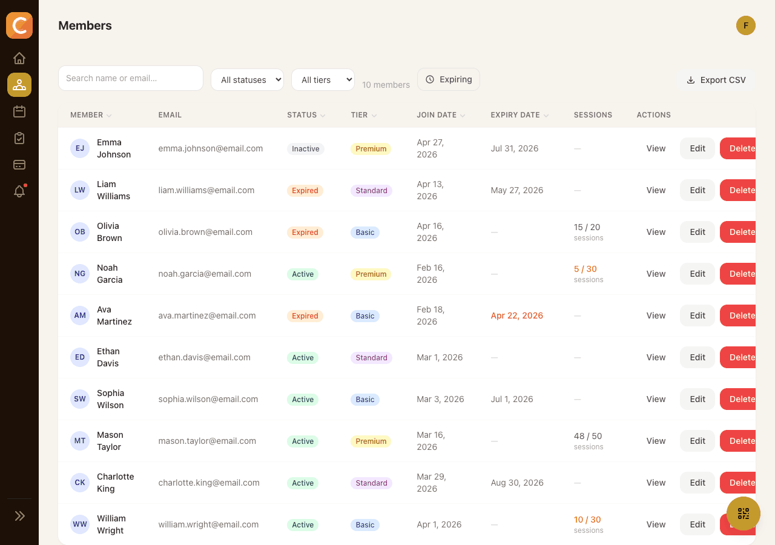
Task: Open the floating QR code scanner button
Action: 744,514
